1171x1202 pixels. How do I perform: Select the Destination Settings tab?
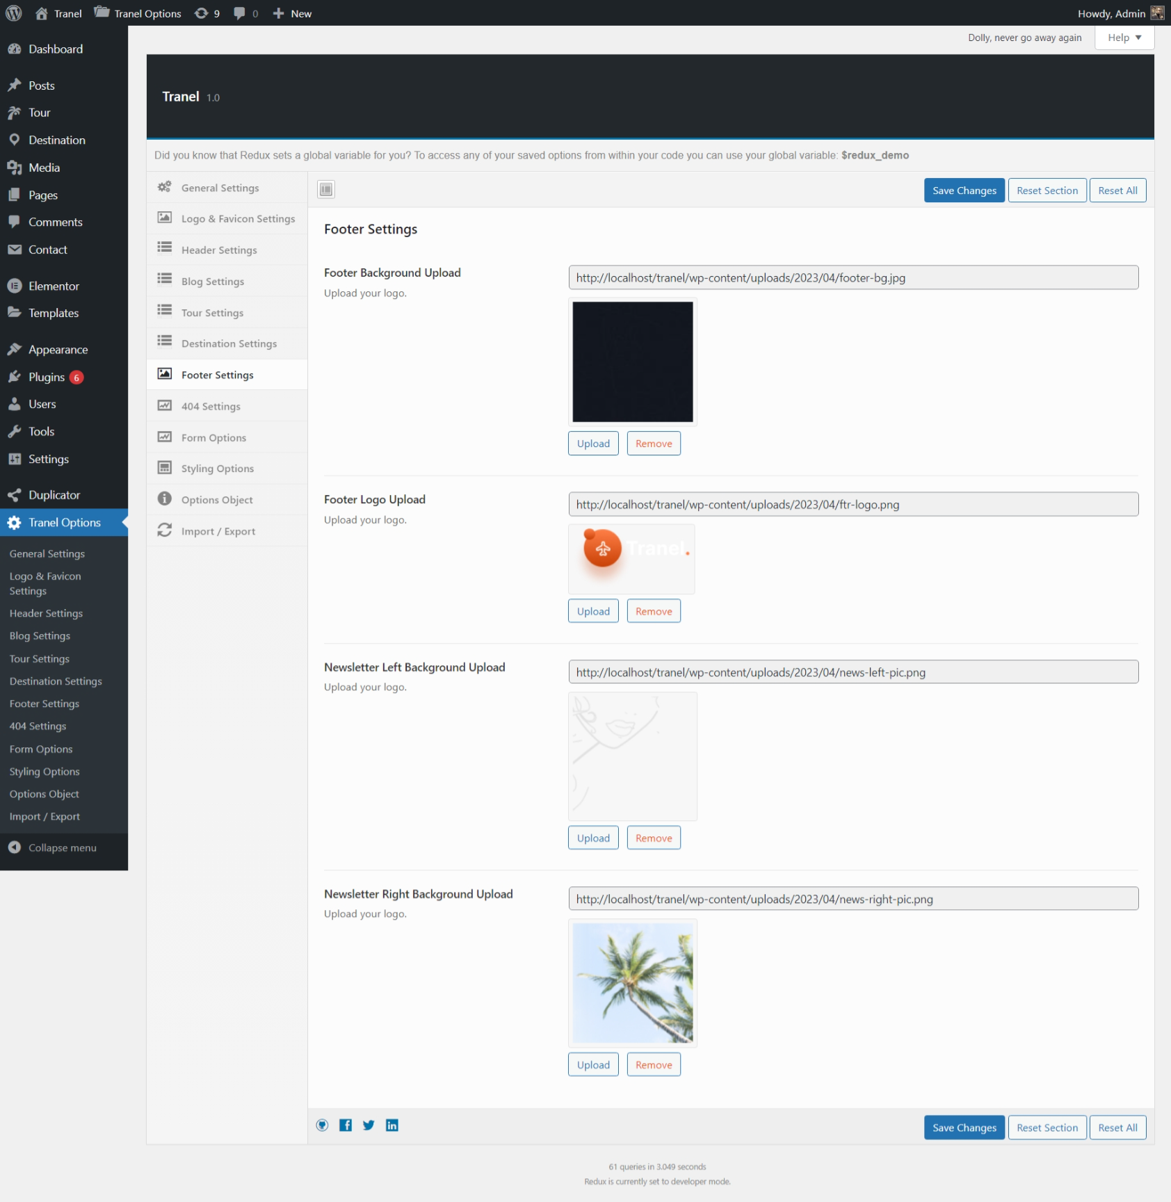[x=227, y=343]
